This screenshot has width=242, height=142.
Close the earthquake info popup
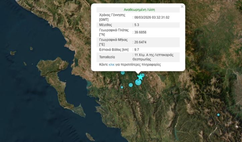pyautogui.click(x=182, y=6)
